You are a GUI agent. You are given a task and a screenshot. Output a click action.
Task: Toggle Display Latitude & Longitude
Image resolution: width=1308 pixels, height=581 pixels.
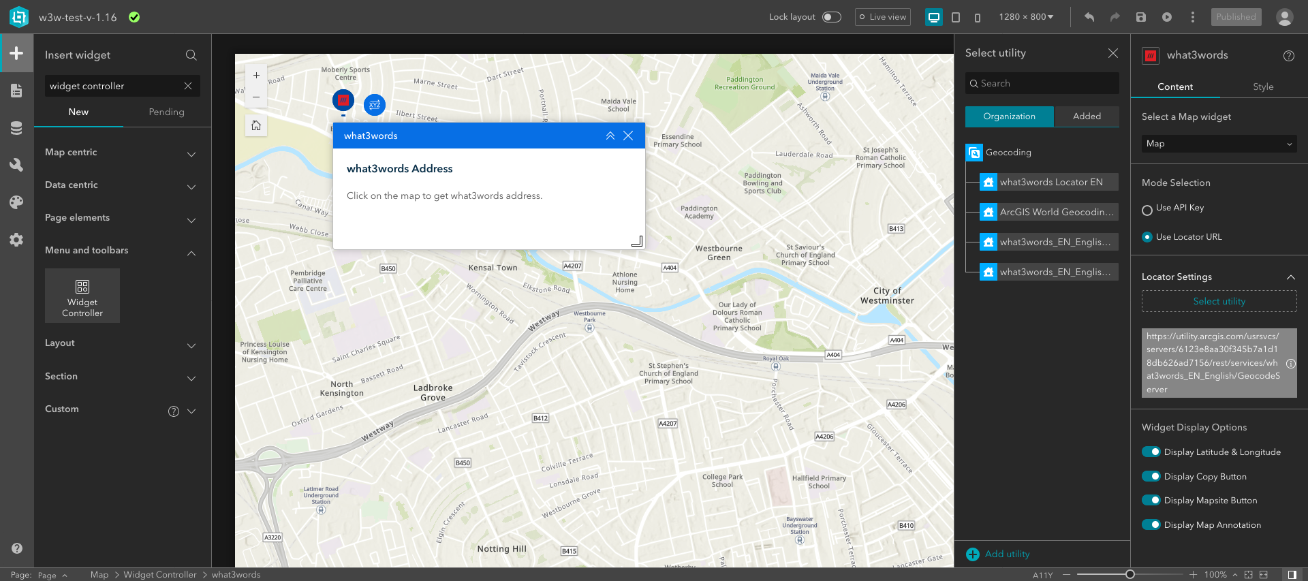(x=1151, y=452)
